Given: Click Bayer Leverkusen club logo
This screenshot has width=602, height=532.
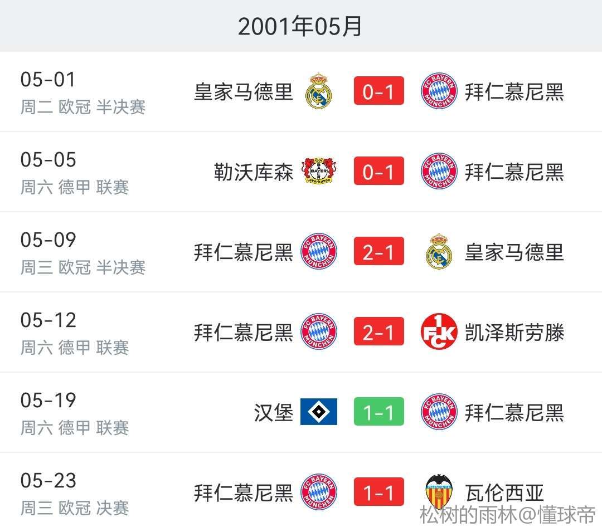Looking at the screenshot, I should (x=319, y=172).
